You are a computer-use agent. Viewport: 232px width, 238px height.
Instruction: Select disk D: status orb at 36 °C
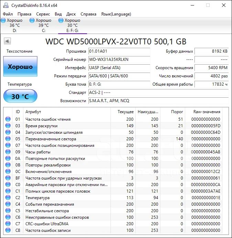(3, 21)
